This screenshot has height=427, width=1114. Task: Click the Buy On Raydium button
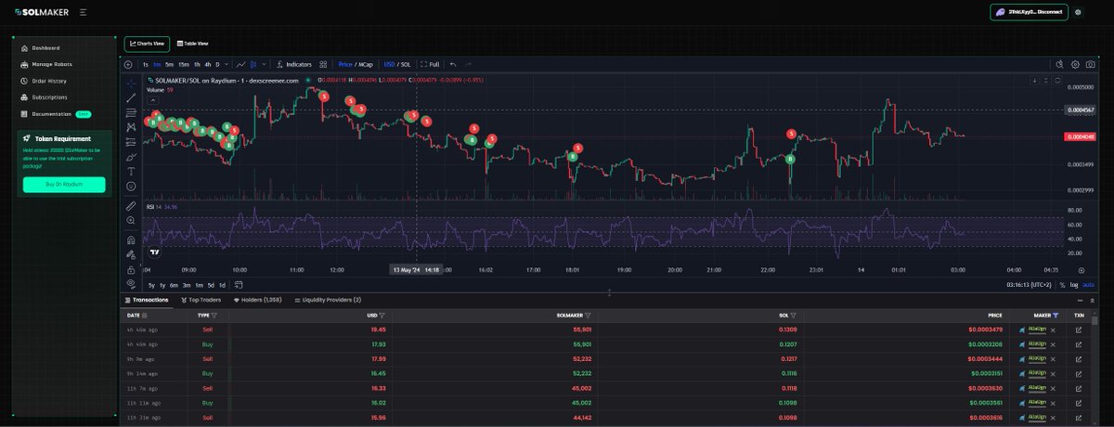coord(64,185)
